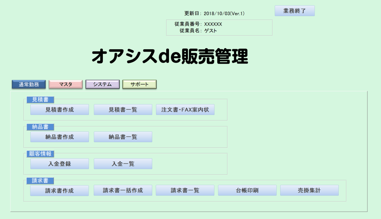The height and width of the screenshot is (219, 381).
Task: Open 入金登録
Action: pyautogui.click(x=59, y=164)
